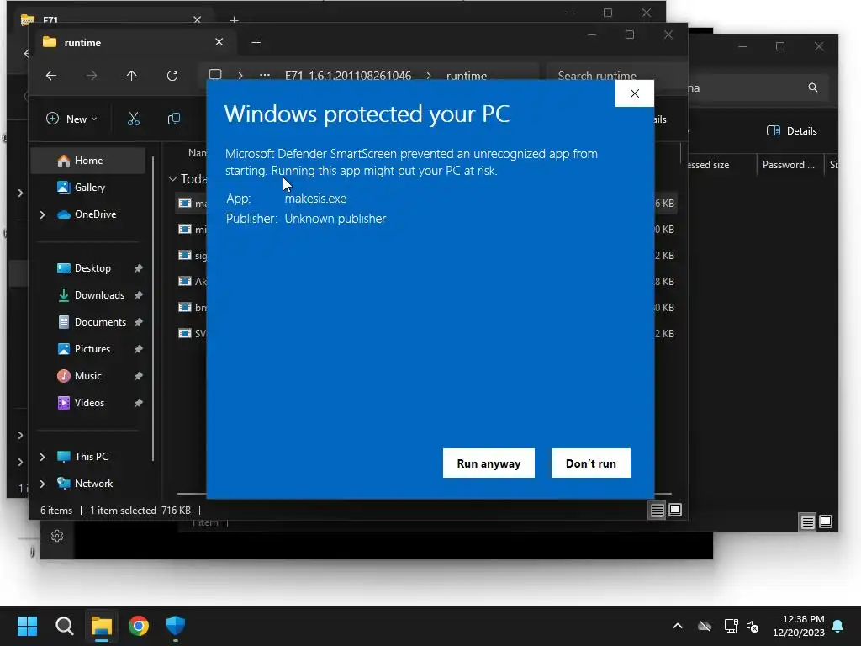Screen dimensions: 861x646
Task: Open the clock showing 12:38 PM
Action: pyautogui.click(x=799, y=626)
